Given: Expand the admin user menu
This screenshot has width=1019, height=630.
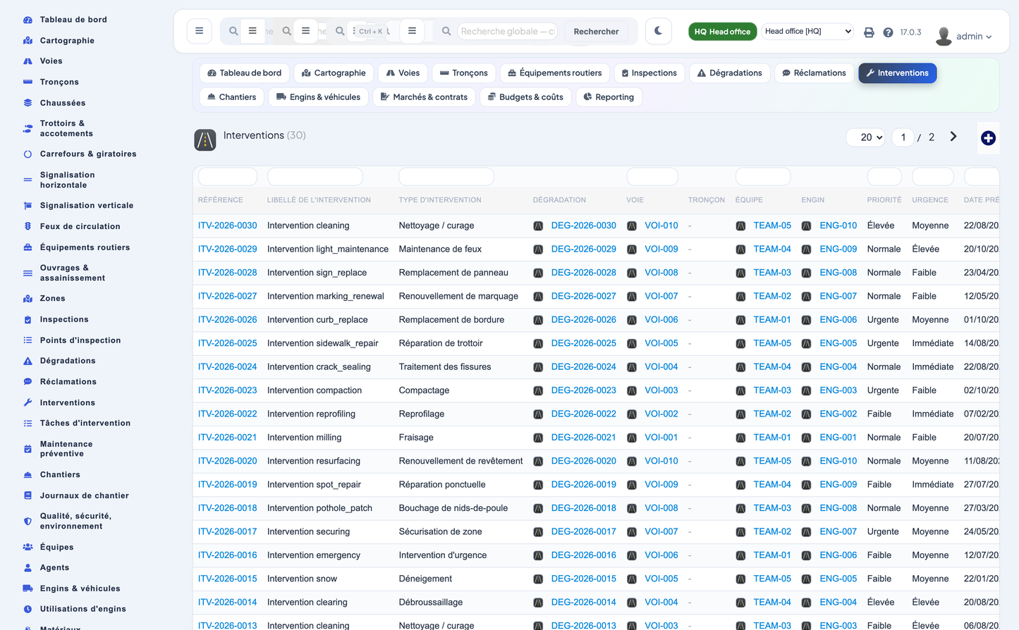Looking at the screenshot, I should 964,36.
